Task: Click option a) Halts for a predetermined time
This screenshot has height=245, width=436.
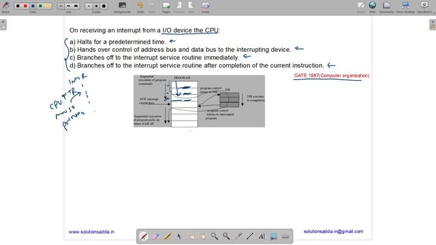Action: tap(118, 42)
